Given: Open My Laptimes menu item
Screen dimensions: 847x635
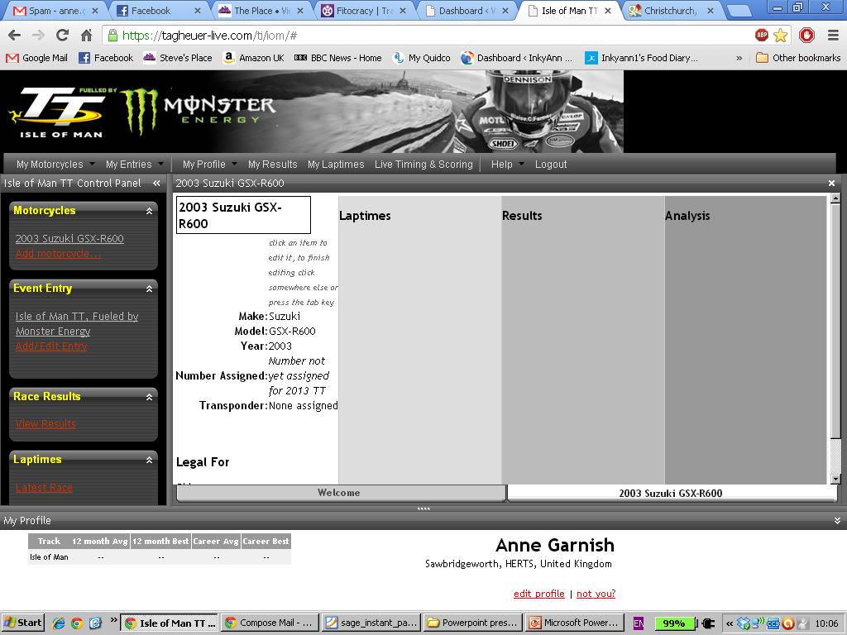Looking at the screenshot, I should (336, 165).
